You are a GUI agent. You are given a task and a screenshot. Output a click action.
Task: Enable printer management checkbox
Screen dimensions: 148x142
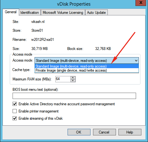tap(14, 111)
